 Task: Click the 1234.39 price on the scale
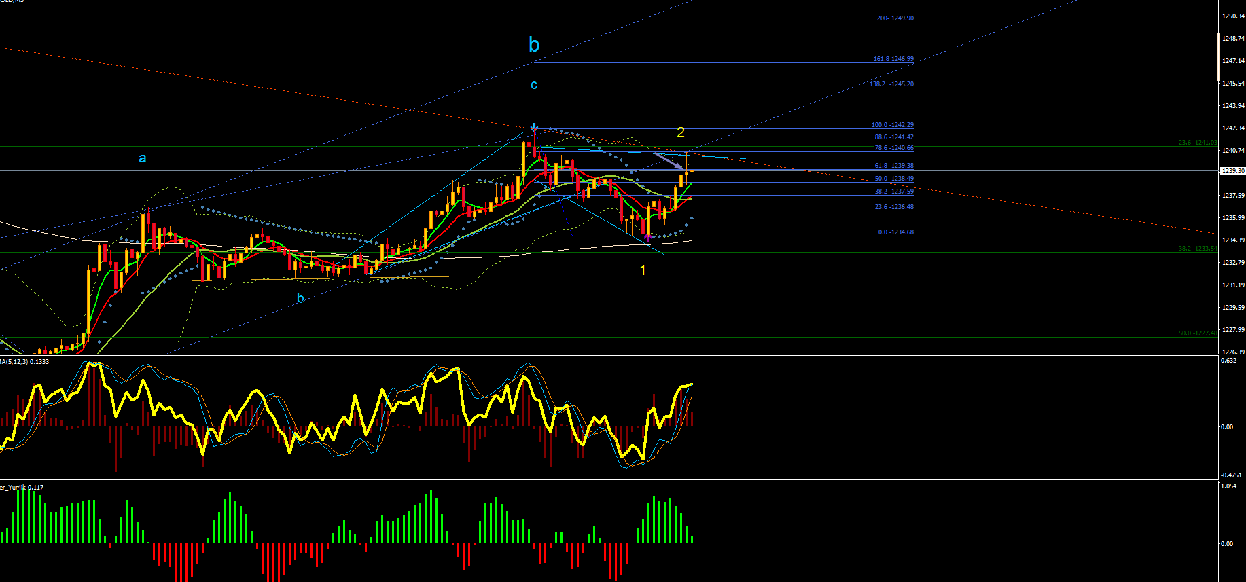click(x=1233, y=240)
